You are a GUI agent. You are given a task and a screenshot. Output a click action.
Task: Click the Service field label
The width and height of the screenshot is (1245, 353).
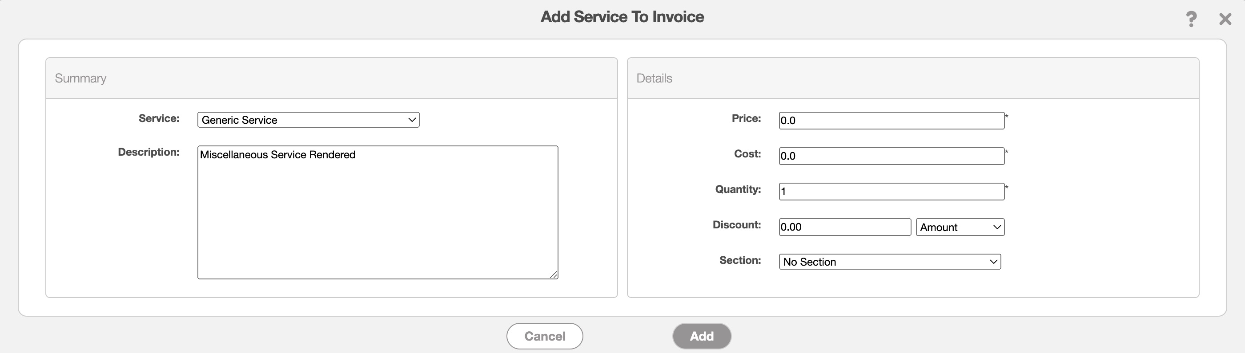coord(159,119)
